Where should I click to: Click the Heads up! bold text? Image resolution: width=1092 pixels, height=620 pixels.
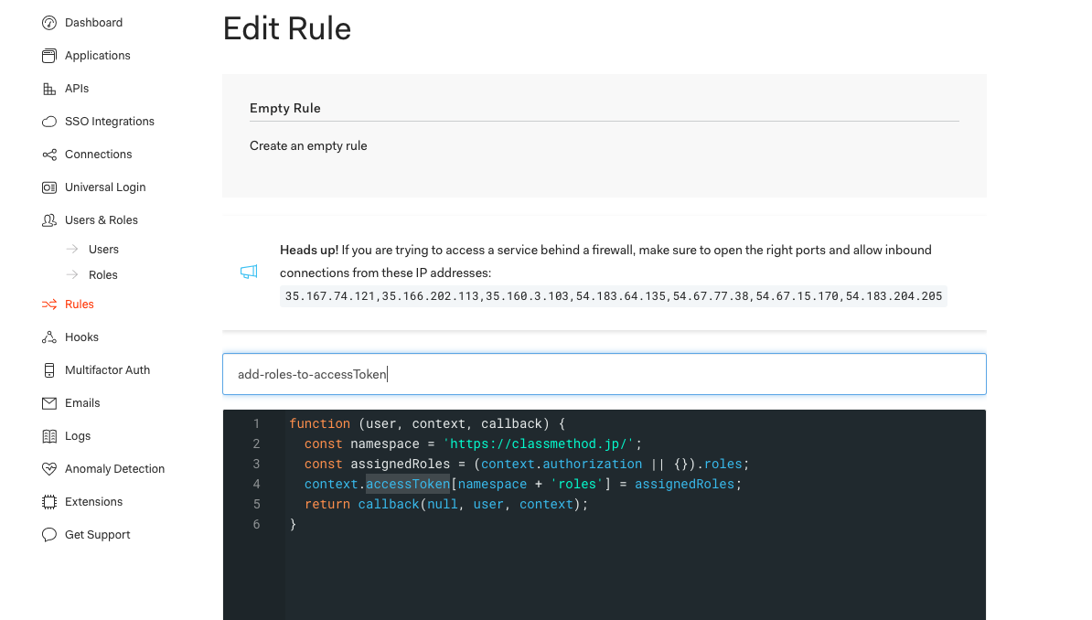tap(309, 250)
